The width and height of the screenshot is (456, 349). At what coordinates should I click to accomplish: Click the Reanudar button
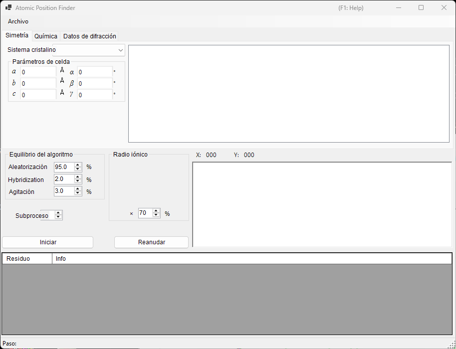[x=152, y=242]
